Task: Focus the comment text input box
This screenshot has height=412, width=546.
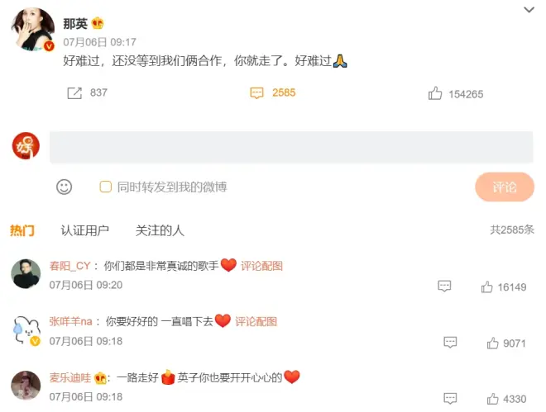Action: point(291,147)
